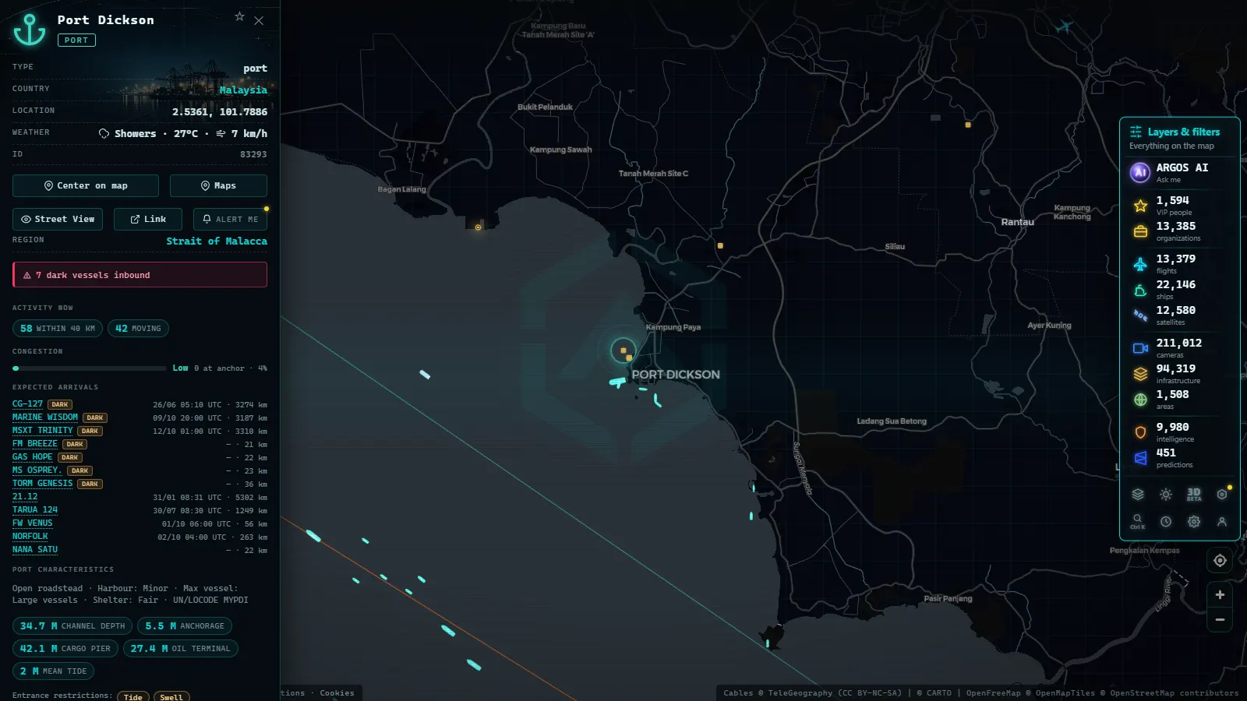
Task: Open settings gear in layers panel
Action: [1194, 522]
